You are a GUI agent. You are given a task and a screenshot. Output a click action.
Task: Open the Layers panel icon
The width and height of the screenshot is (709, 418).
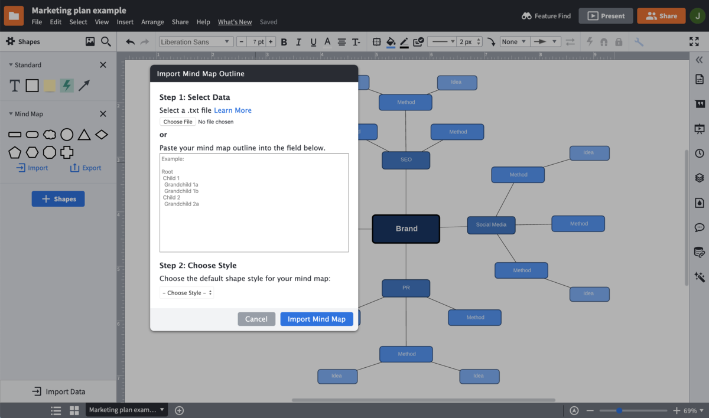tap(700, 178)
